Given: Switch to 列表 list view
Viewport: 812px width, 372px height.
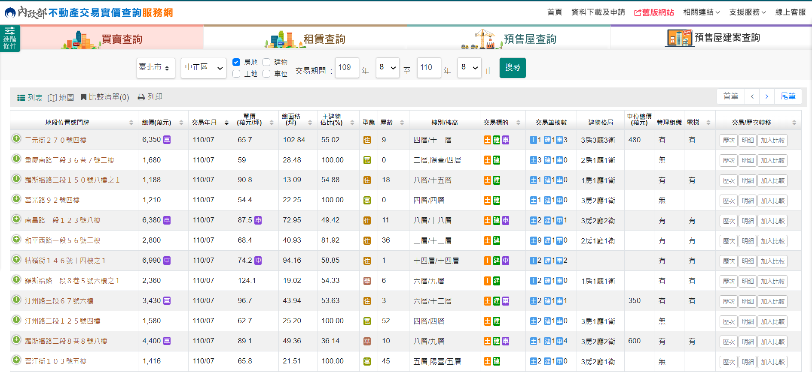Looking at the screenshot, I should click(30, 98).
